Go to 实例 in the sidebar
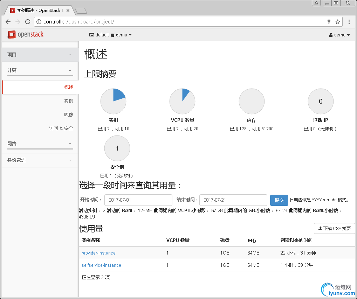This screenshot has width=357, height=299. pyautogui.click(x=69, y=101)
